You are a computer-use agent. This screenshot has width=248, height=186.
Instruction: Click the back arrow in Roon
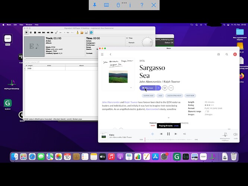click(x=110, y=54)
